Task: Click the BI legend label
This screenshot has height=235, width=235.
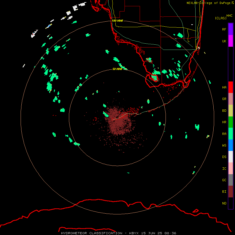Action: click(x=224, y=192)
